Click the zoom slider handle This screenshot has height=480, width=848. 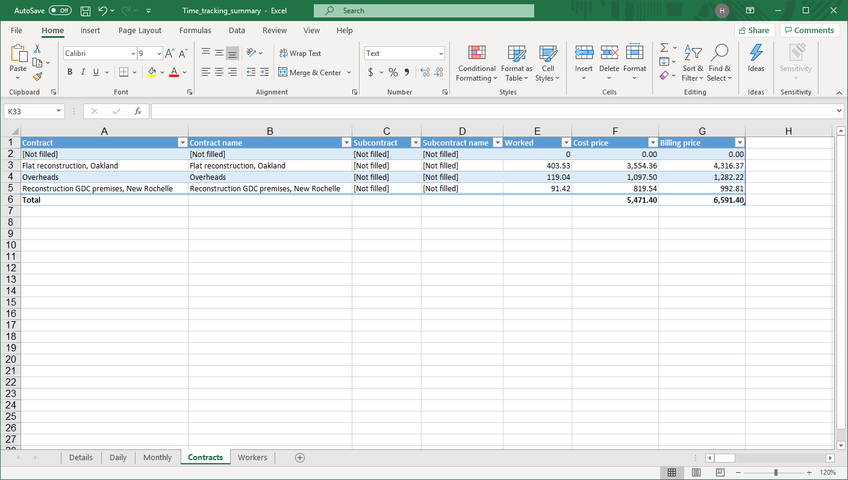click(776, 473)
